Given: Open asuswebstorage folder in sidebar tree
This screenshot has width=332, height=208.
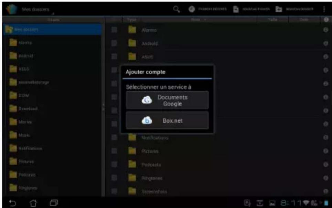Looking at the screenshot, I should point(29,82).
